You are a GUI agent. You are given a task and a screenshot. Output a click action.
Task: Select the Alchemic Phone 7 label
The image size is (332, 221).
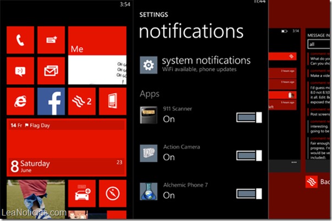coord(185,185)
